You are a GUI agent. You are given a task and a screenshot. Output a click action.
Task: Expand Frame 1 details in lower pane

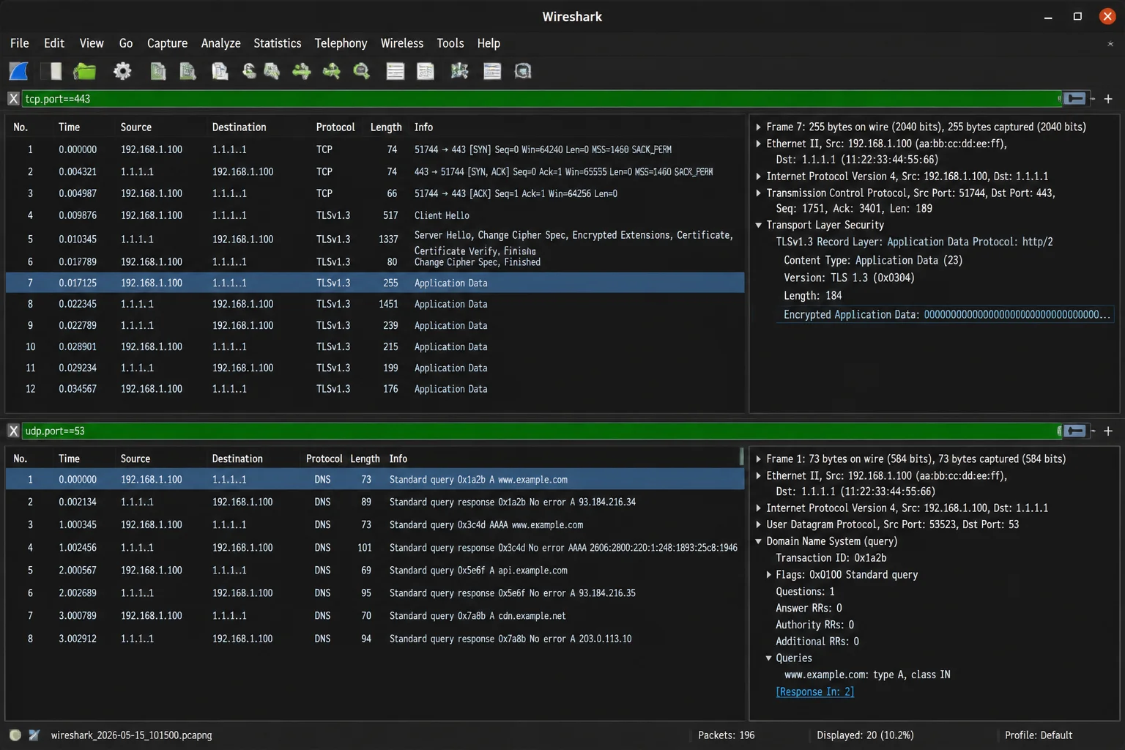(x=759, y=458)
